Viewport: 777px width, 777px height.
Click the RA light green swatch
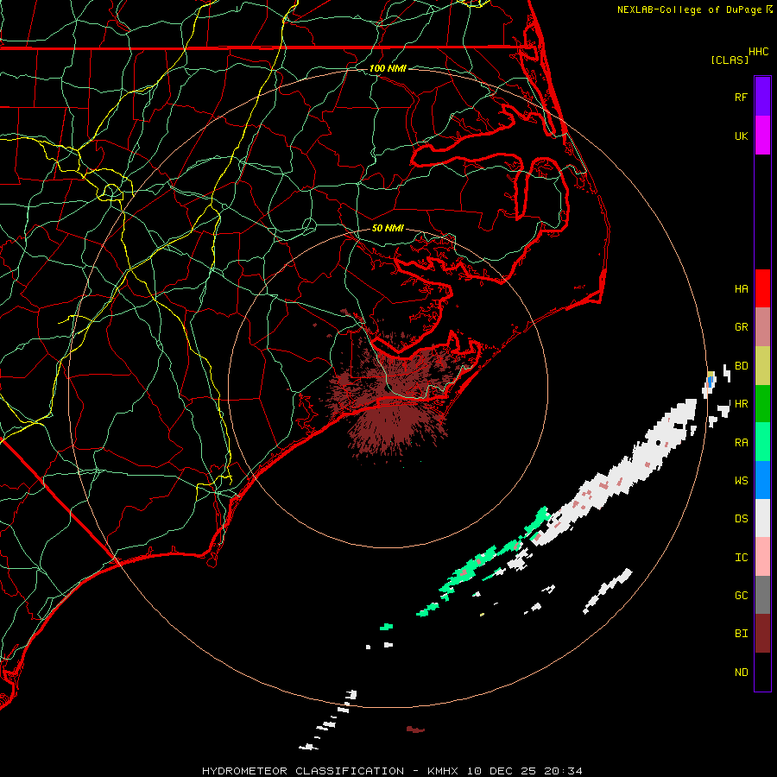click(x=762, y=442)
